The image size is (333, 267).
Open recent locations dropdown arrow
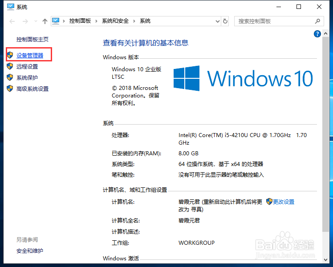point(36,21)
